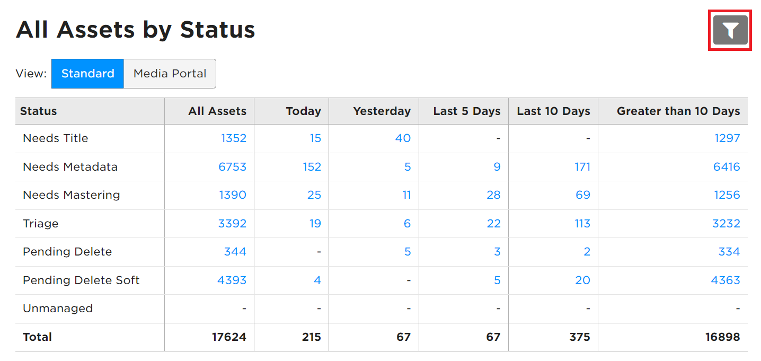Switch to Standard view
The width and height of the screenshot is (761, 361).
coord(87,74)
